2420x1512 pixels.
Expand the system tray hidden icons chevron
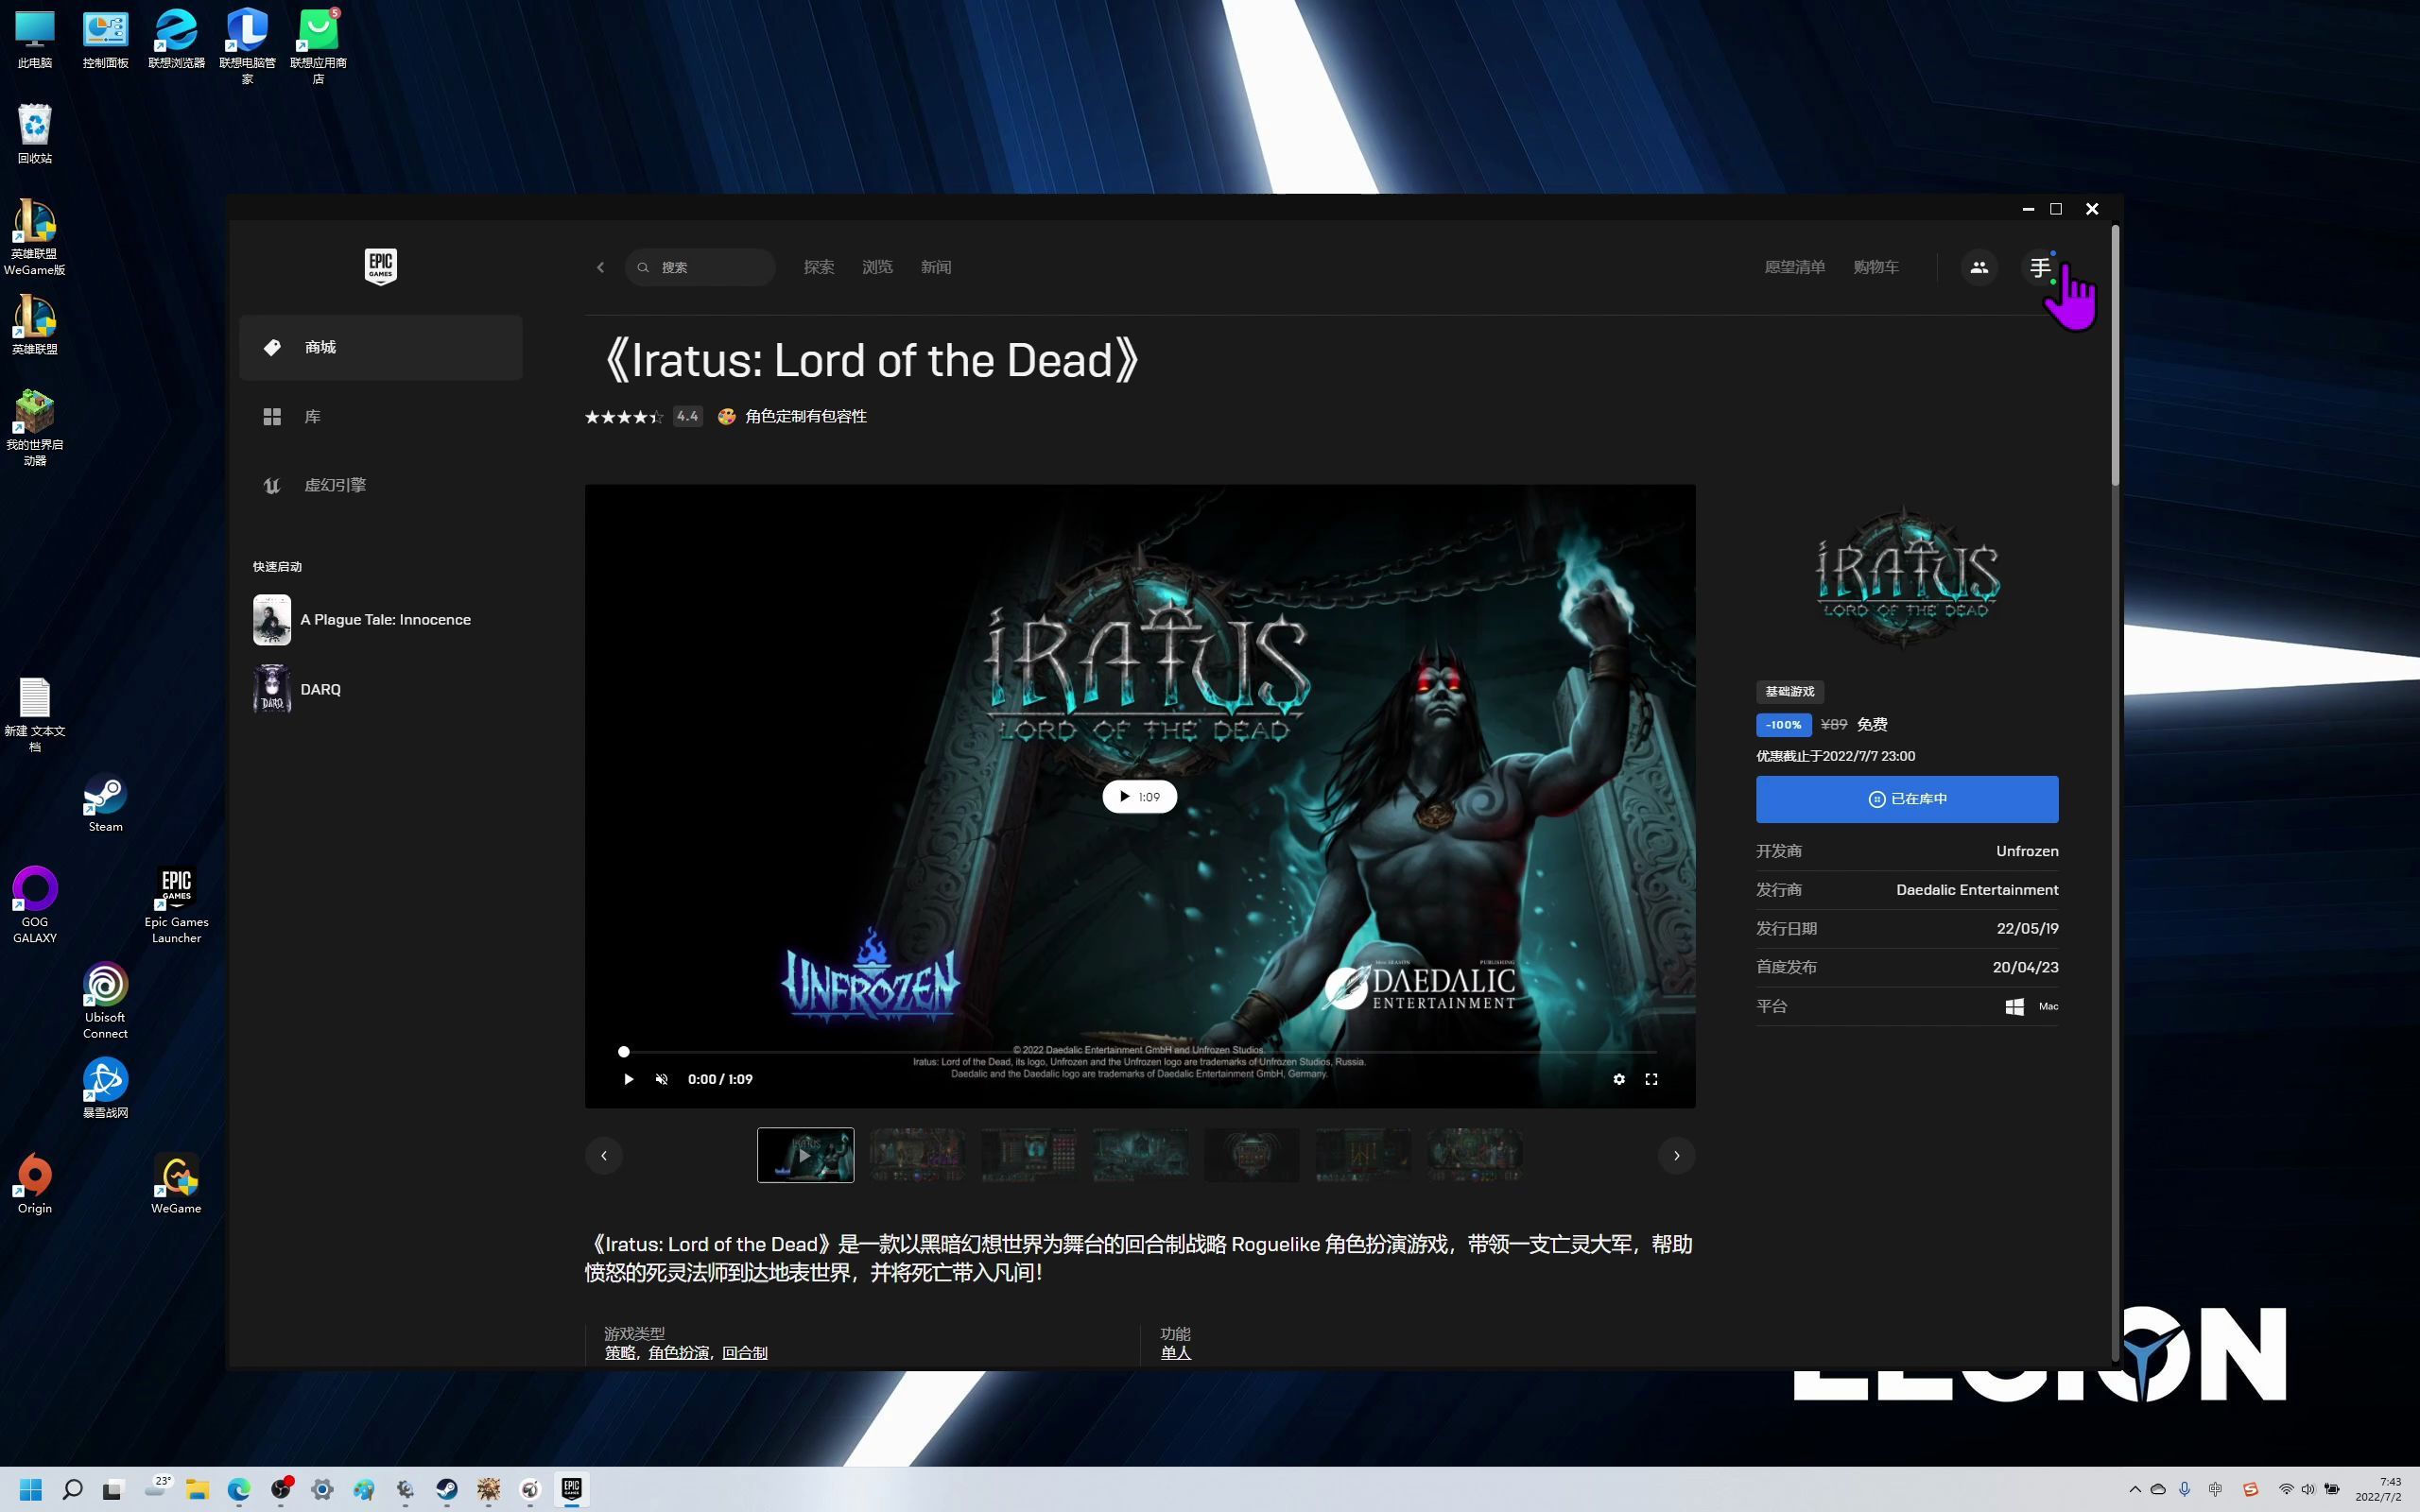pos(2135,1489)
